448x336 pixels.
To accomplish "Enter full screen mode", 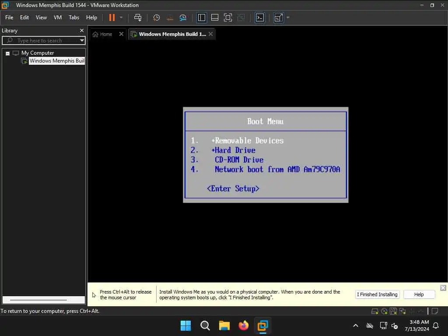I will click(x=227, y=17).
